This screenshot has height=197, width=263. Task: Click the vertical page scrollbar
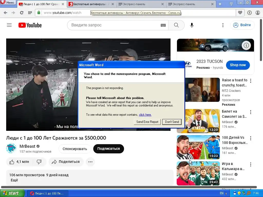261,40
